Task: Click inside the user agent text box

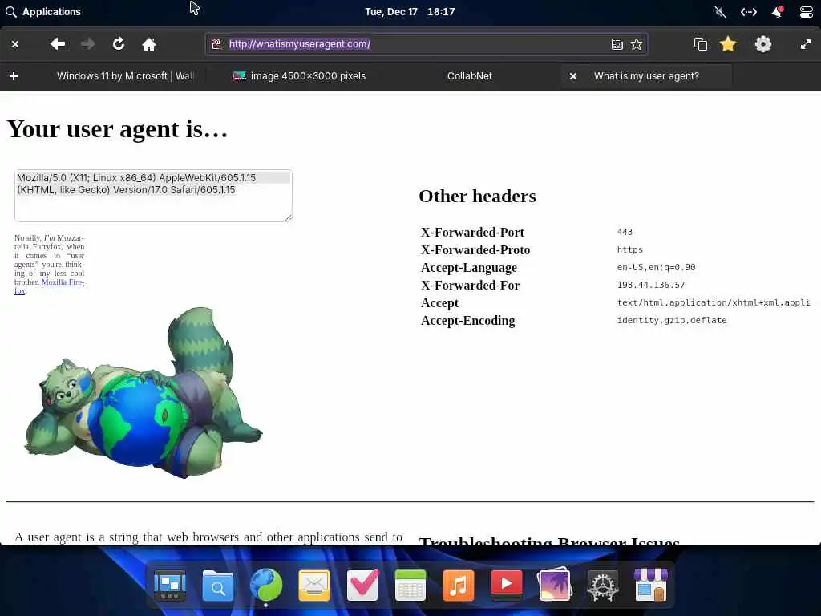Action: pyautogui.click(x=153, y=196)
